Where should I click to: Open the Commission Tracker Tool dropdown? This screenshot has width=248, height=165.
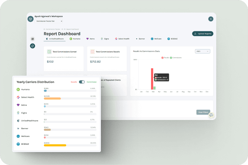pyautogui.click(x=49, y=21)
